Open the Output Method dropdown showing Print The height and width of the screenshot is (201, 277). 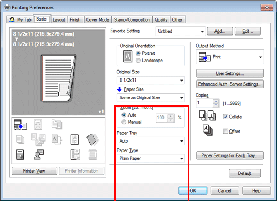pos(230,57)
